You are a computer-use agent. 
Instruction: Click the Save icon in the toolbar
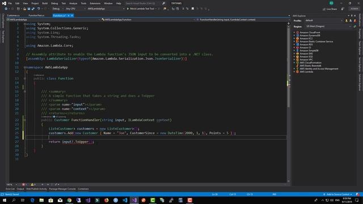click(x=29, y=9)
